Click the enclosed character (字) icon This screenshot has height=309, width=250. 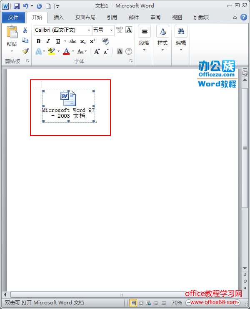129,51
